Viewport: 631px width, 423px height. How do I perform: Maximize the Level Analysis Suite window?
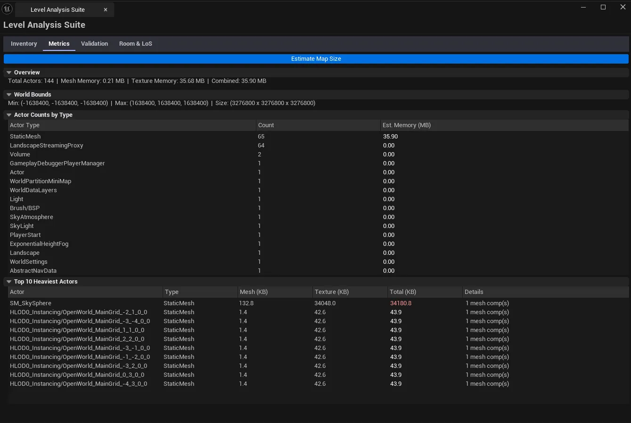603,7
